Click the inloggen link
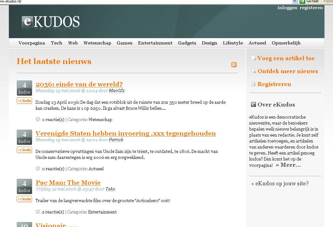This screenshot has height=227, width=333. tap(287, 8)
